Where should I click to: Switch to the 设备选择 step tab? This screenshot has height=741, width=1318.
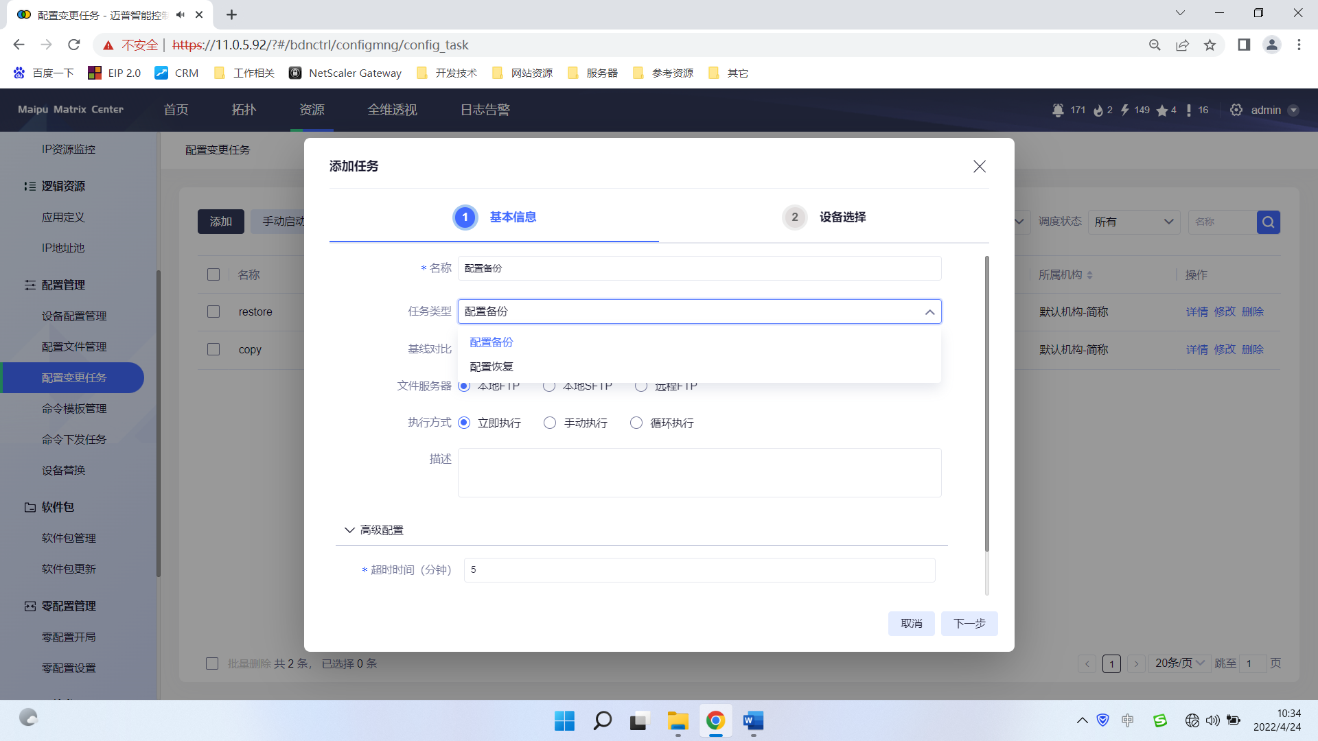(824, 217)
